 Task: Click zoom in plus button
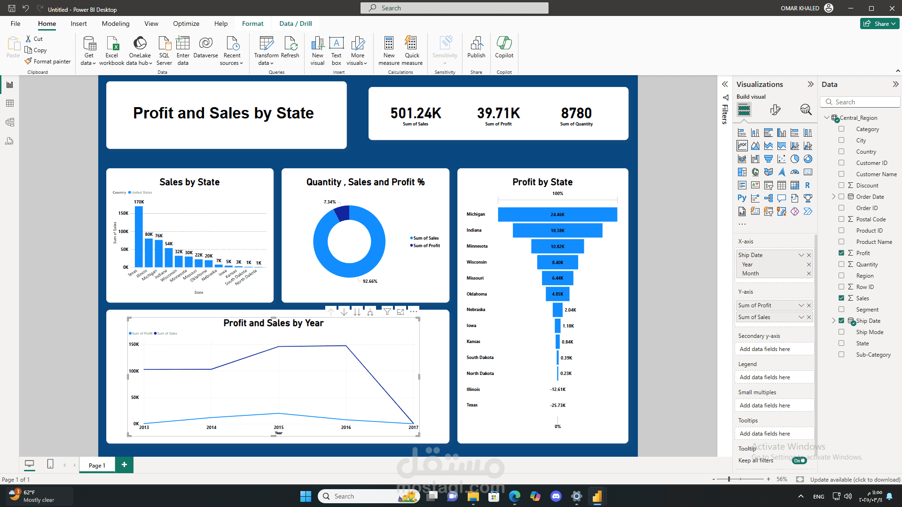769,479
